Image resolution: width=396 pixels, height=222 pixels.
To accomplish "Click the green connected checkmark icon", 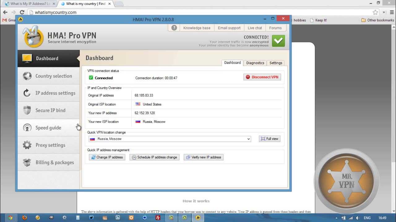I will pos(278,41).
